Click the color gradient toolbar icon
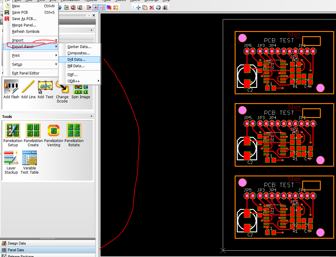Screen dimensions: 336x257 (x=109, y=8)
